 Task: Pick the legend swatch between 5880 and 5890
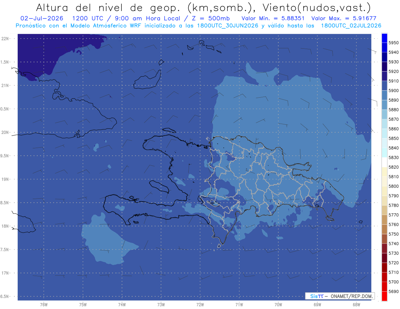(x=384, y=105)
